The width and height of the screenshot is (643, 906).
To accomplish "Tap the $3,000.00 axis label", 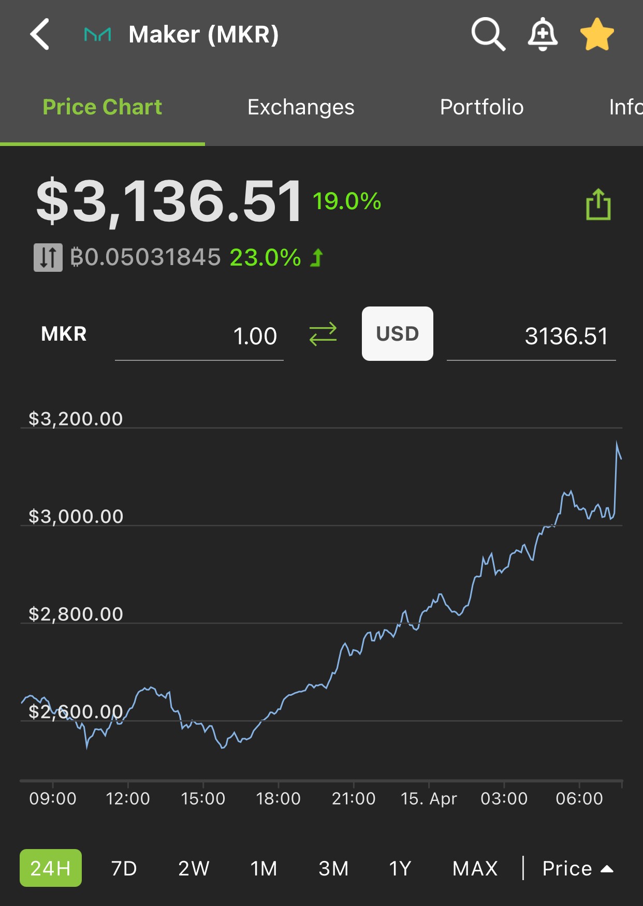I will coord(76,516).
